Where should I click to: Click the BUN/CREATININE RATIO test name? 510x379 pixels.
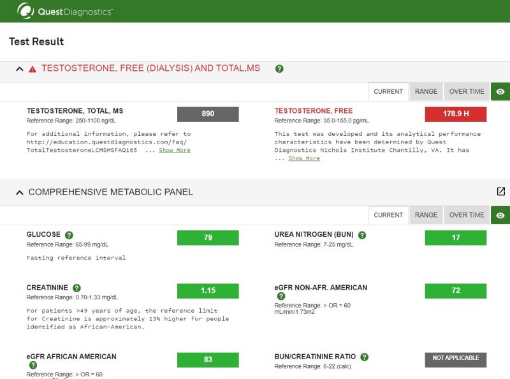click(x=315, y=357)
